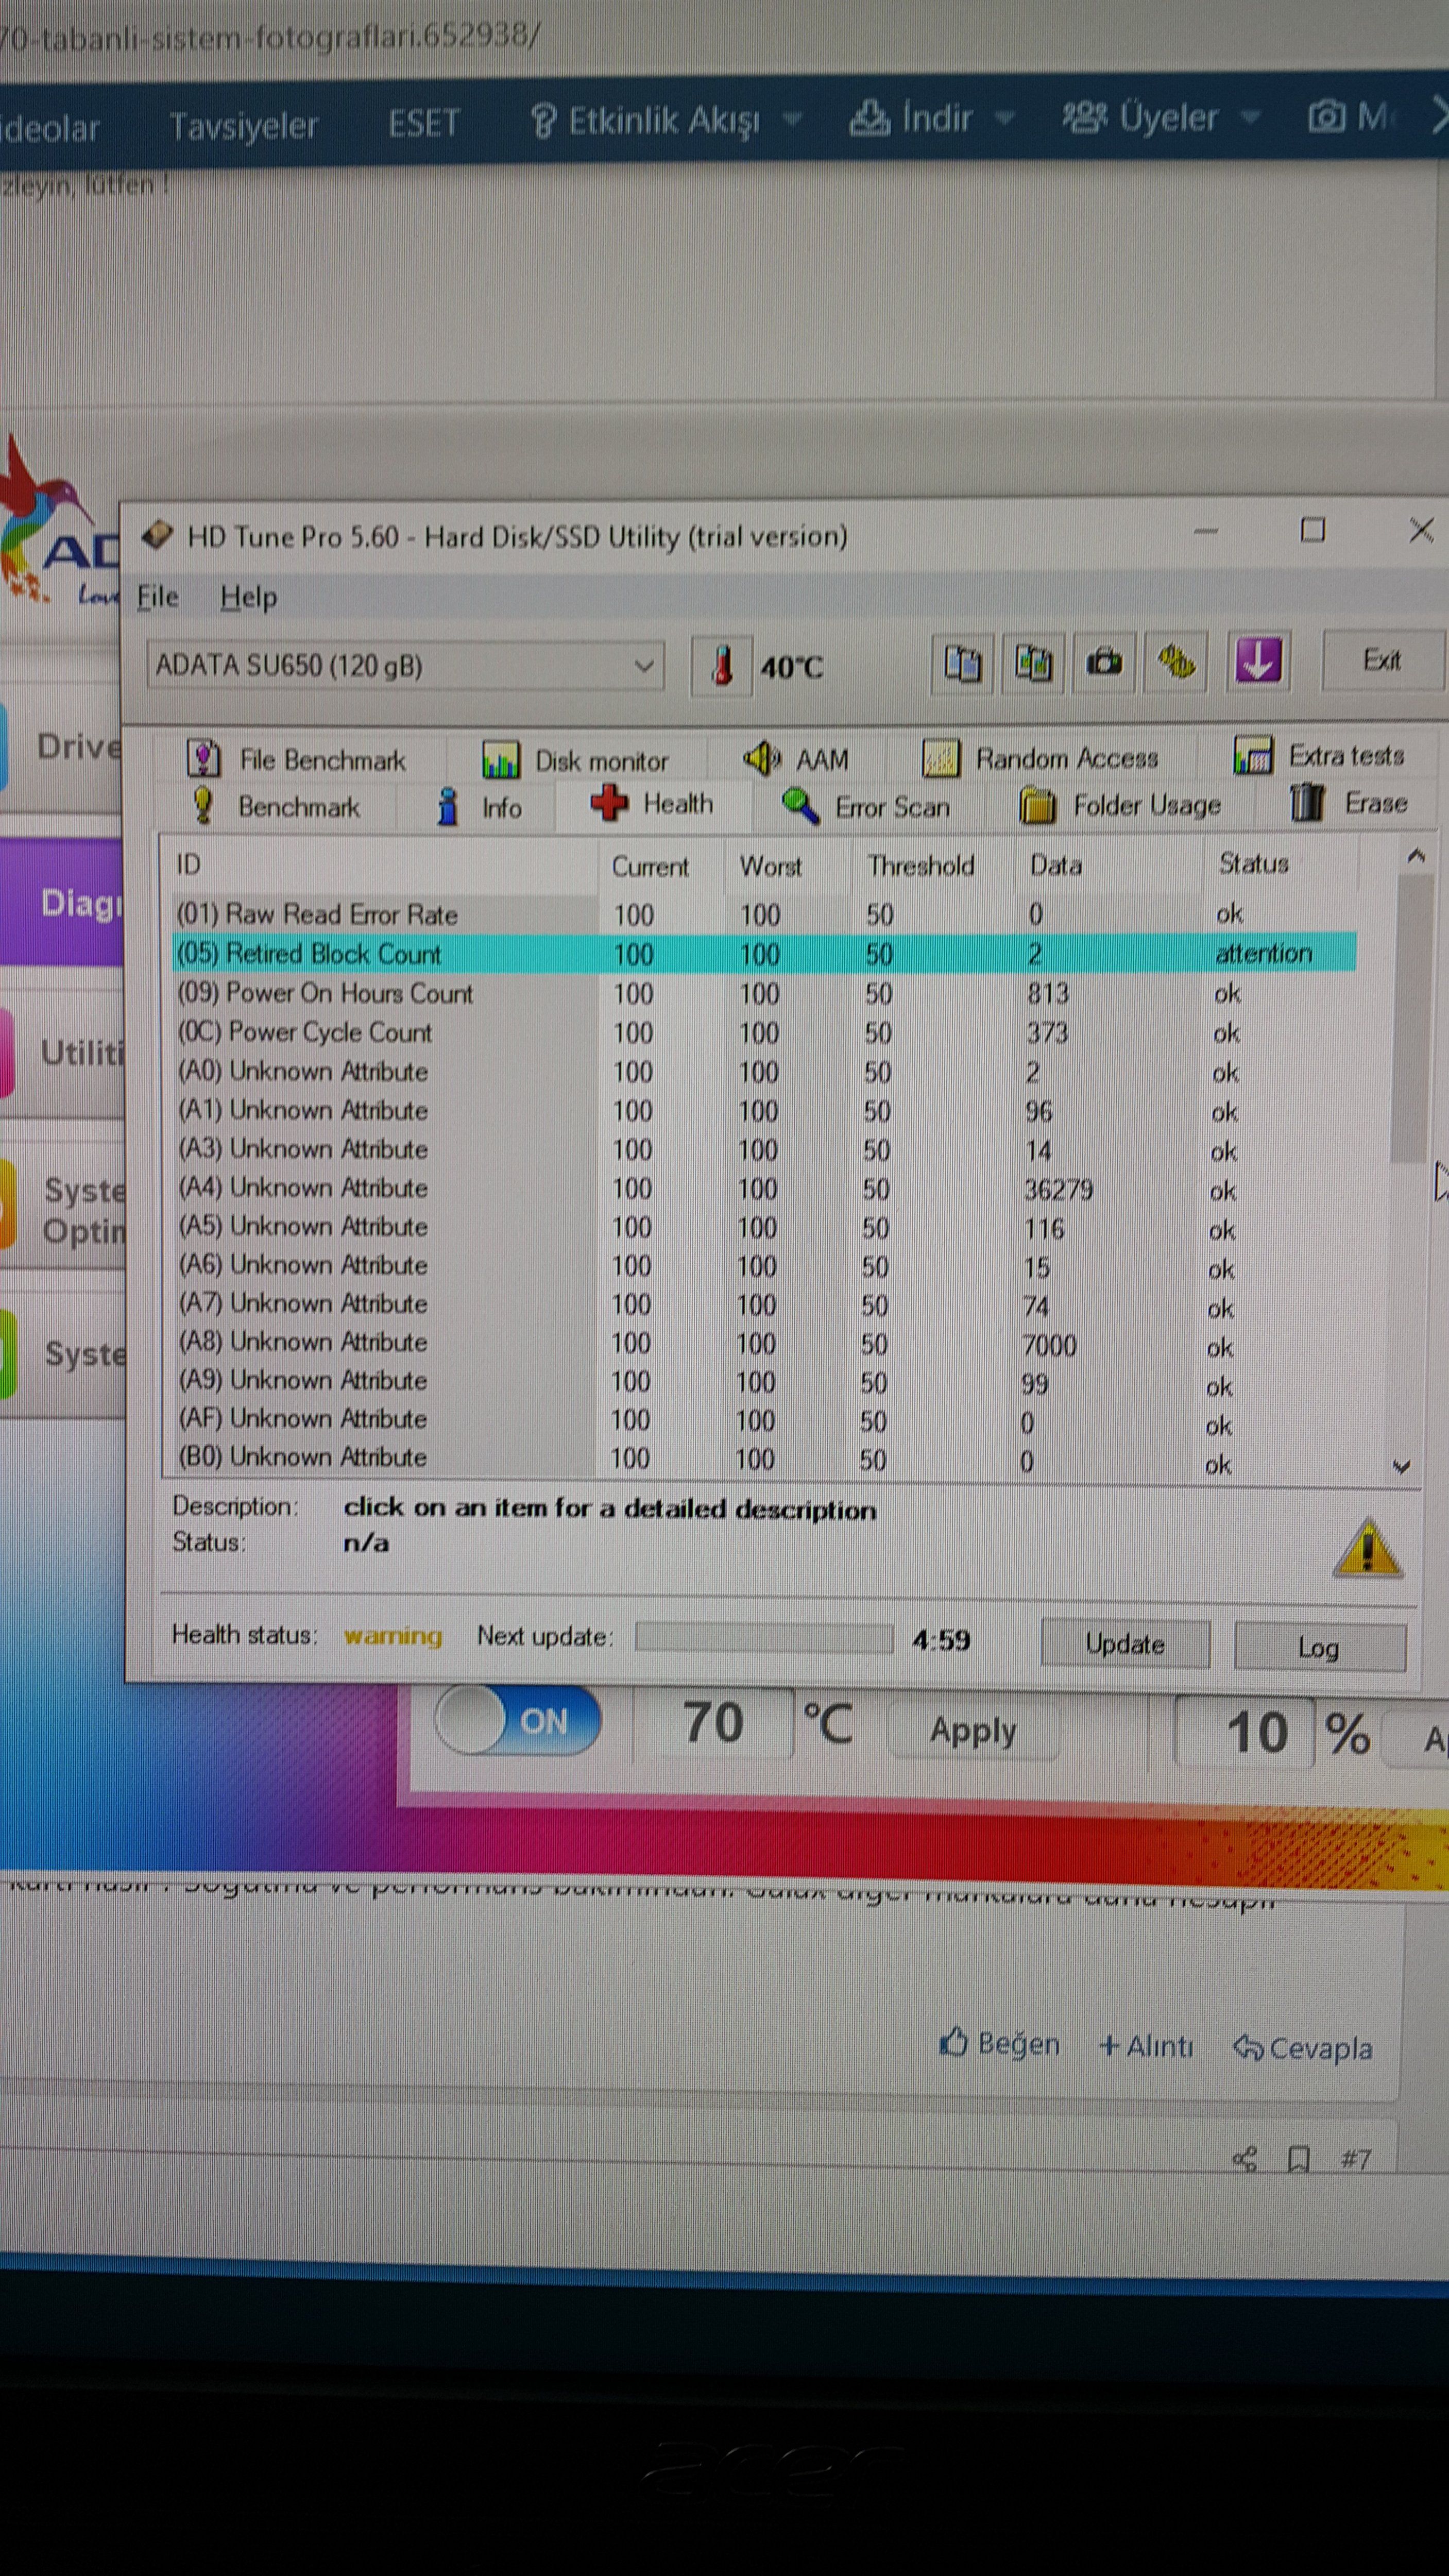
Task: Bookmark post using the bookmark icon
Action: coord(1299,2159)
